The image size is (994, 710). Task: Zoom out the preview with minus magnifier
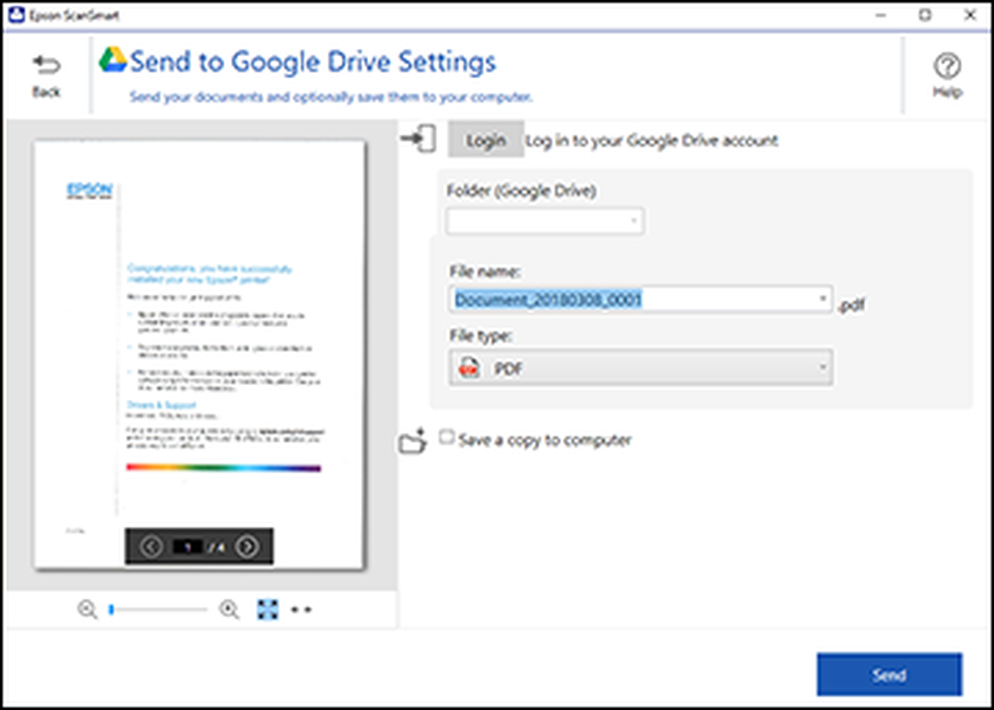point(87,611)
